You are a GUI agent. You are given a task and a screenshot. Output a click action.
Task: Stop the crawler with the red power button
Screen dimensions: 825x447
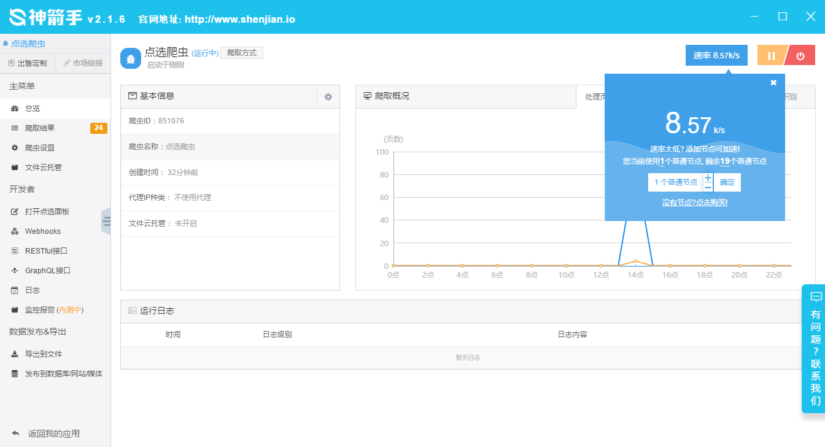[800, 56]
